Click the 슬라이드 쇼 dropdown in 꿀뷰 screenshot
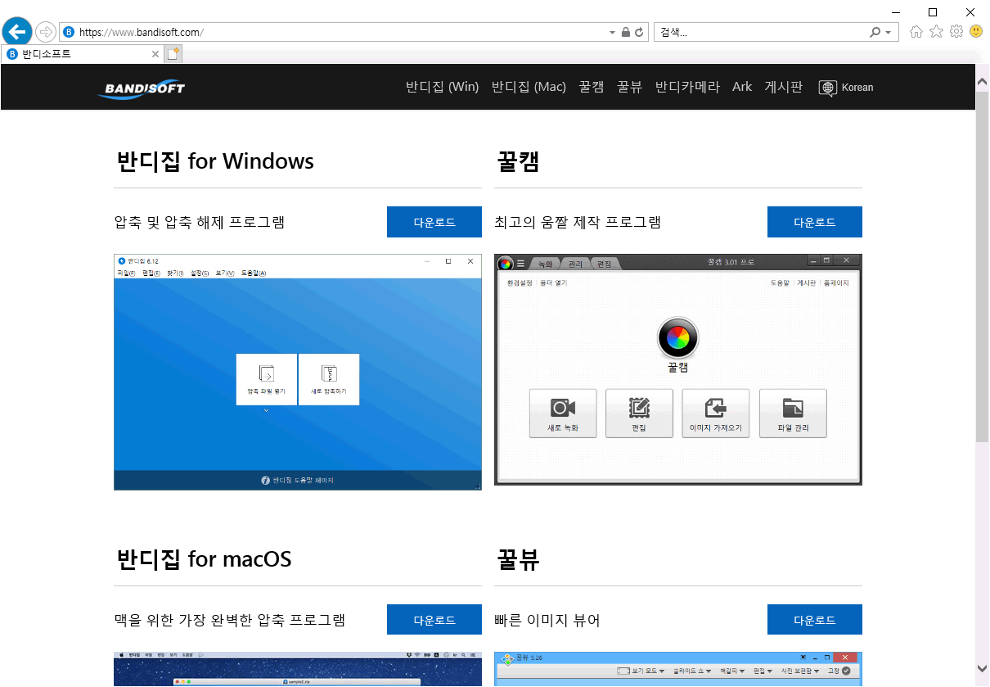990x687 pixels. (x=692, y=671)
